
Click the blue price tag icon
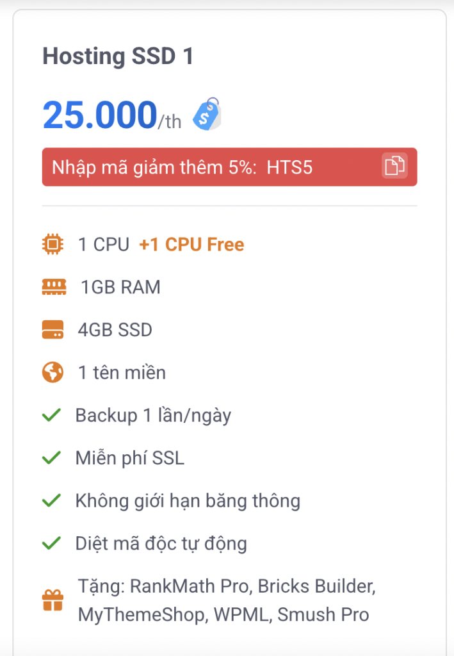click(207, 114)
